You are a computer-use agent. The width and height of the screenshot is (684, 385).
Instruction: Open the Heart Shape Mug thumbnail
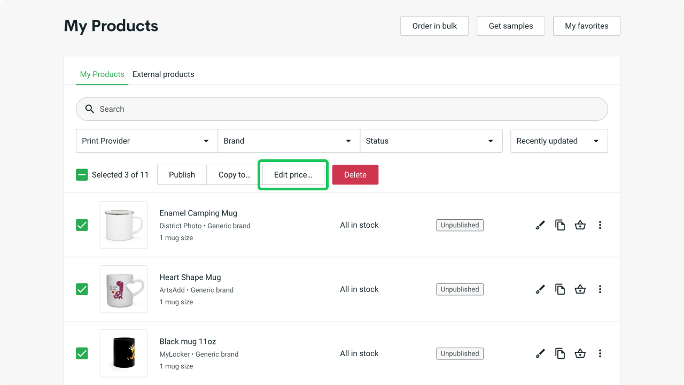123,289
